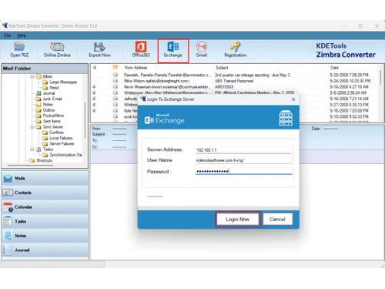Open the Help menu
385x289 pixels.
pyautogui.click(x=22, y=35)
